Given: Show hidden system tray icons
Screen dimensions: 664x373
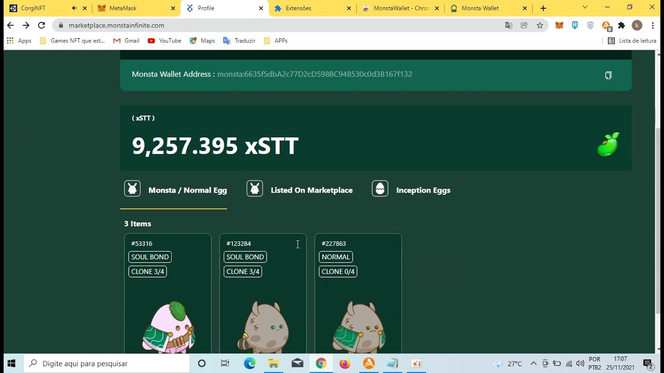Looking at the screenshot, I should click(x=533, y=364).
